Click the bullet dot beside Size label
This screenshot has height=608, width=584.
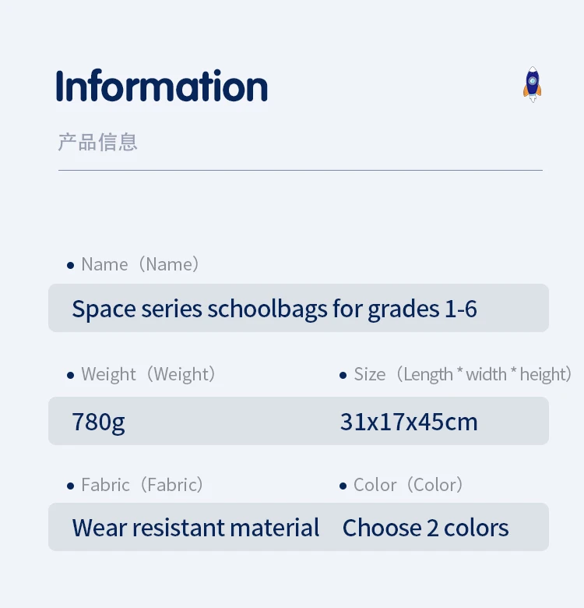click(x=343, y=376)
